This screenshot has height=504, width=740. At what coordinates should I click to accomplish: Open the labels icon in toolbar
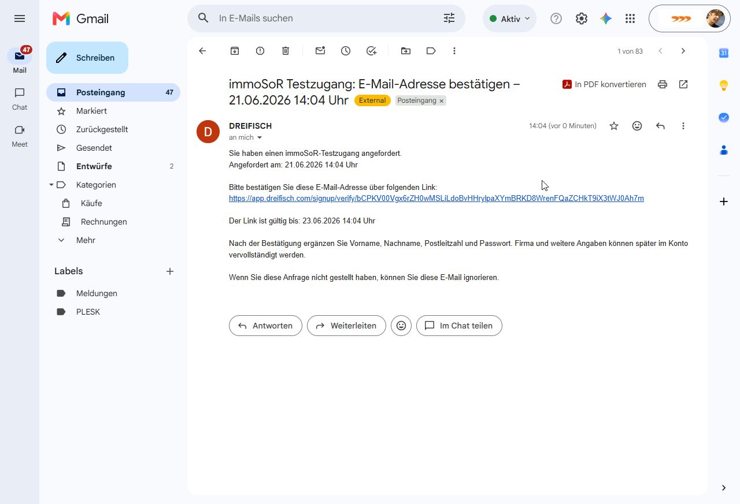(x=431, y=51)
